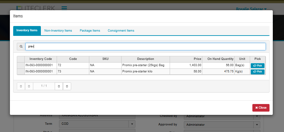Click unit cell Bag(s)

point(242,66)
